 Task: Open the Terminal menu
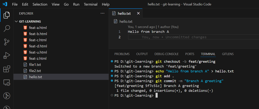pos(91,4)
